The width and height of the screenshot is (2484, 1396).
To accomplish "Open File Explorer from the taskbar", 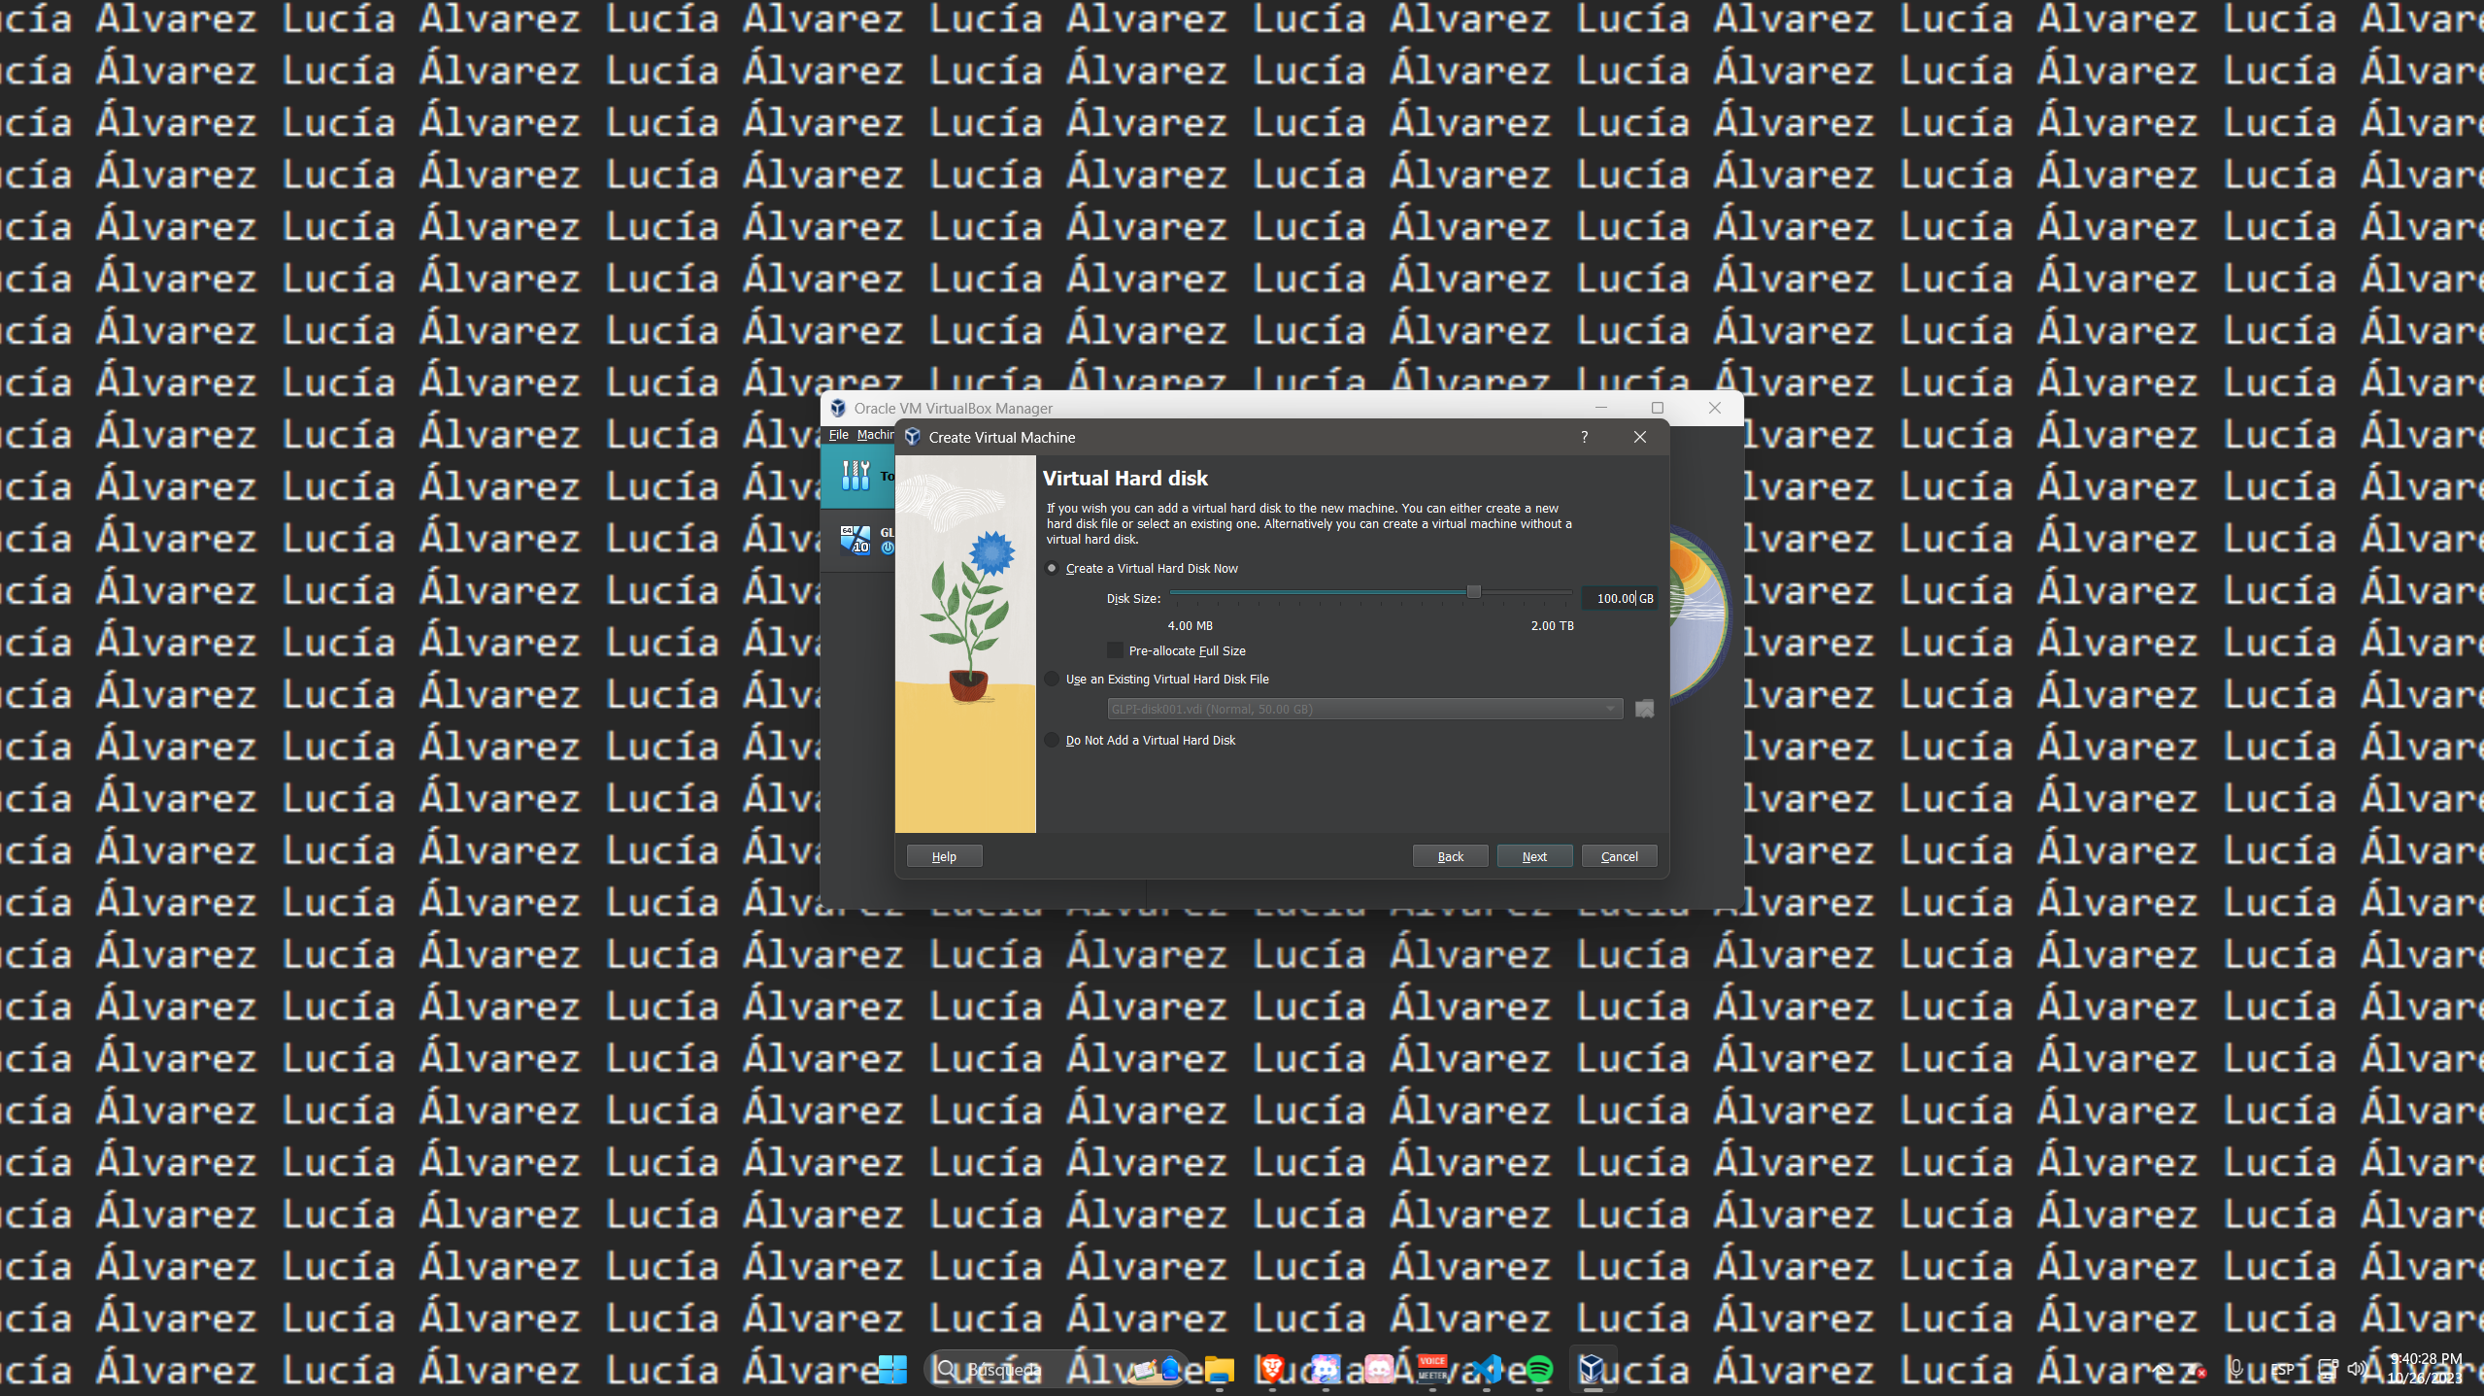I will [1219, 1370].
